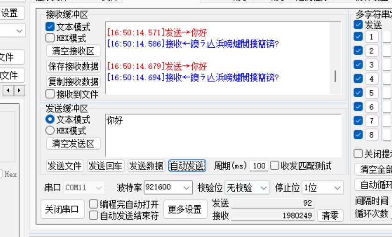Toggle checkbox for multi-string row 7
This screenshot has width=392, height=237.
[x=358, y=121]
